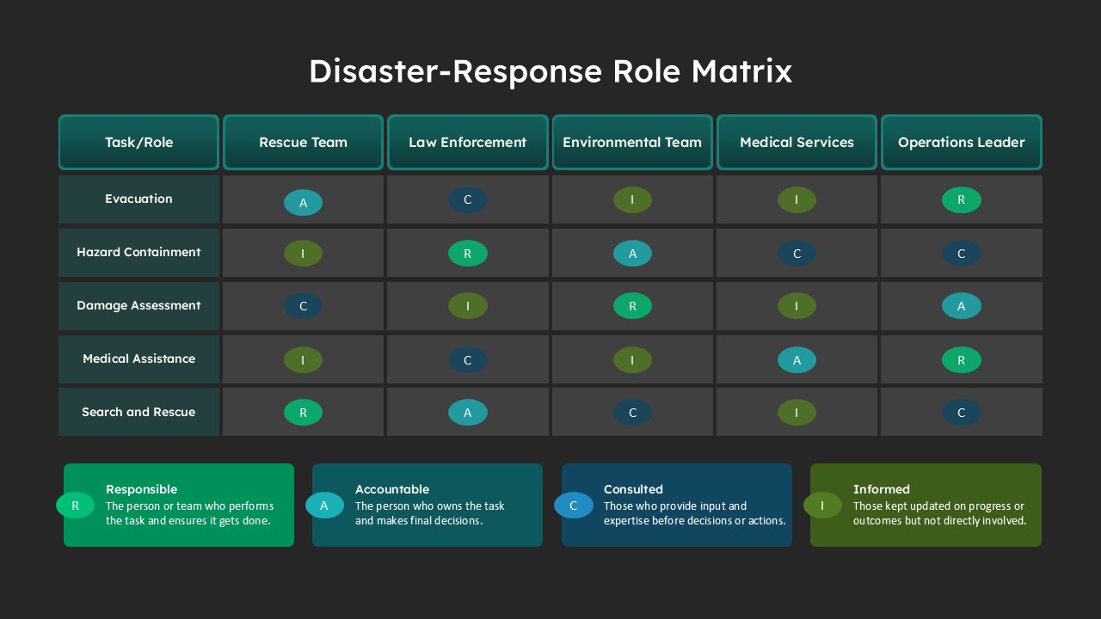Select Medical Assistance Rescue Team 'I' badge
The height and width of the screenshot is (619, 1101).
point(303,360)
